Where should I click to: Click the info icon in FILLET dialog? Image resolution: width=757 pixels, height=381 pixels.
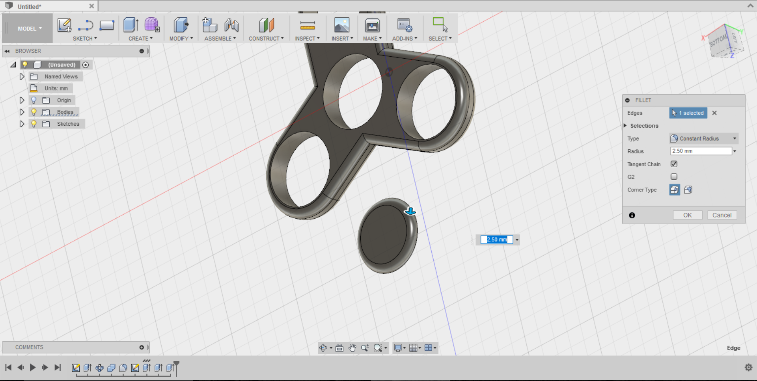(x=632, y=216)
